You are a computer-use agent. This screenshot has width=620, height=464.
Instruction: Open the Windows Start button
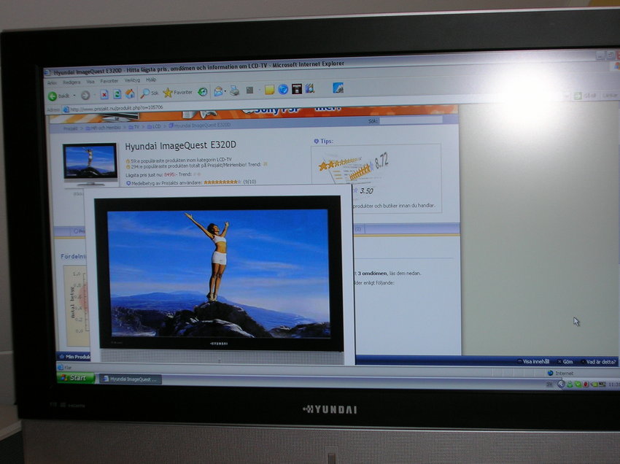(x=76, y=378)
